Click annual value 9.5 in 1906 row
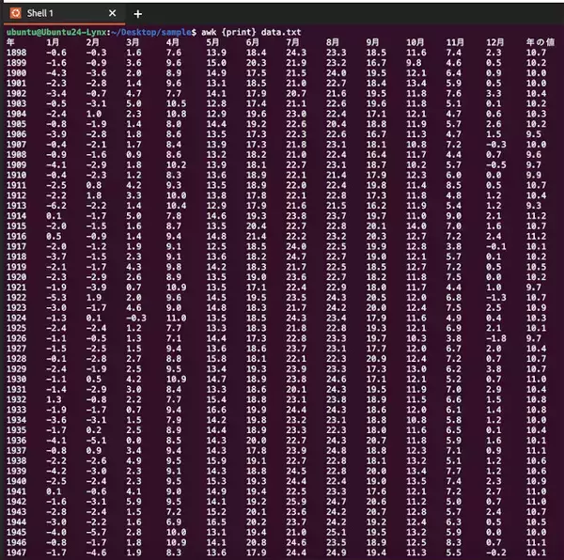The width and height of the screenshot is (564, 560). [x=534, y=134]
